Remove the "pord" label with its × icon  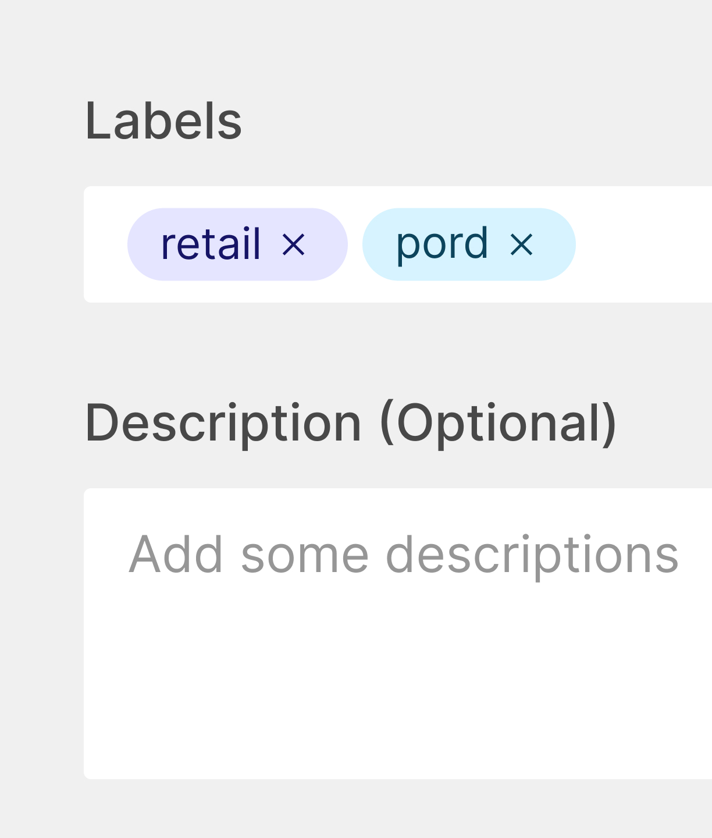pos(522,244)
